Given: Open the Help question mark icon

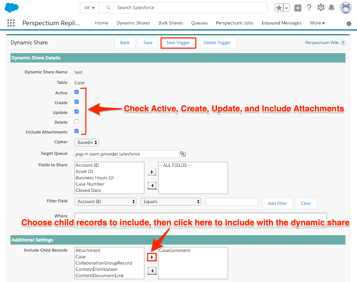Looking at the screenshot, I should pyautogui.click(x=309, y=7).
